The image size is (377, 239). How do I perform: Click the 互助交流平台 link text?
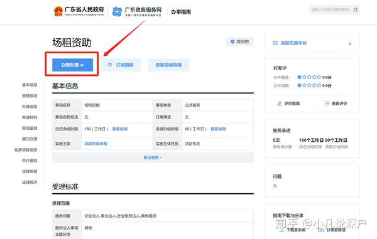(x=293, y=43)
